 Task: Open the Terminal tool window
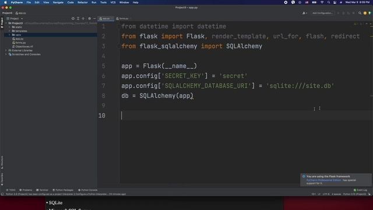point(42,190)
